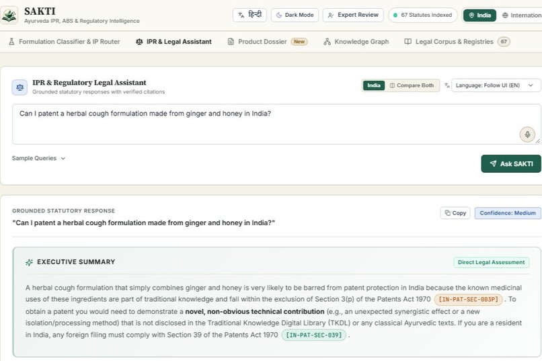Open the Language: Follow UI (EN) dropdown

click(x=496, y=85)
